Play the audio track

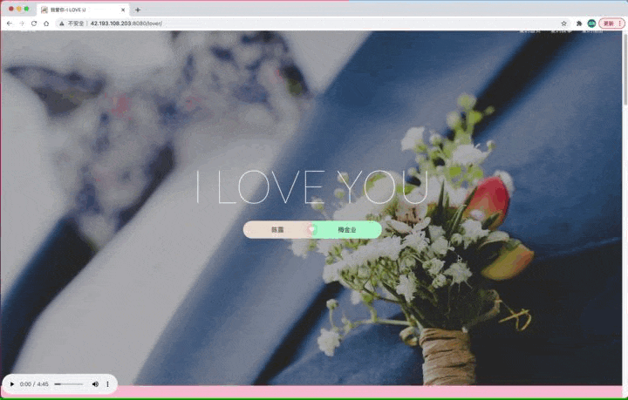tap(12, 384)
